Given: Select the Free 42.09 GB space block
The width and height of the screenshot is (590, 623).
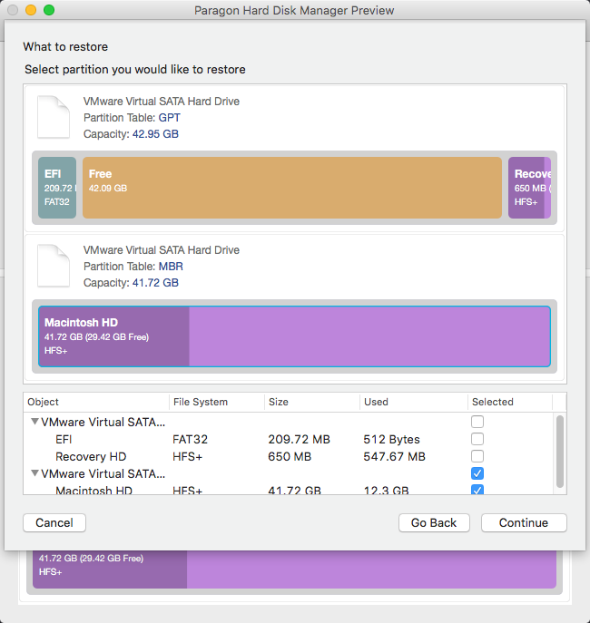Looking at the screenshot, I should coord(292,188).
